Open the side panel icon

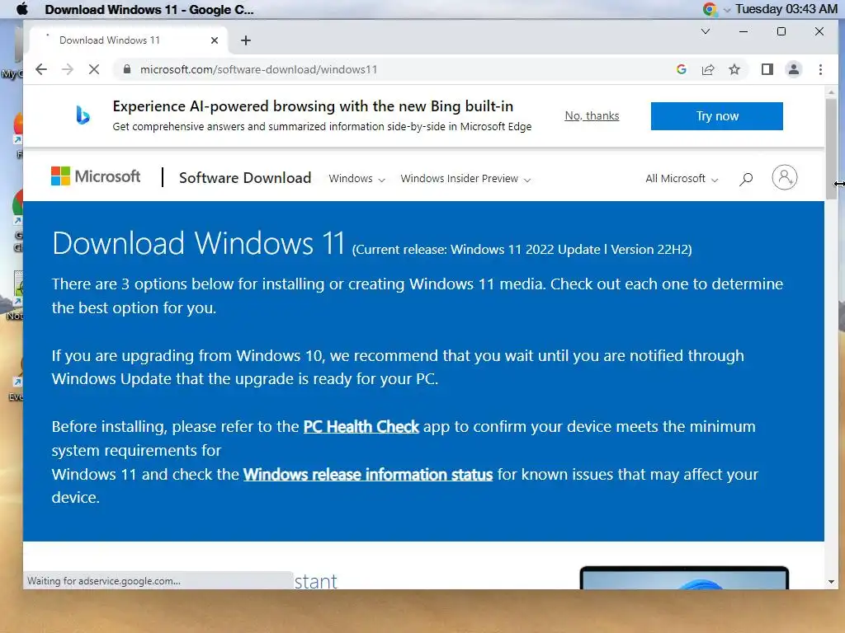tap(767, 69)
